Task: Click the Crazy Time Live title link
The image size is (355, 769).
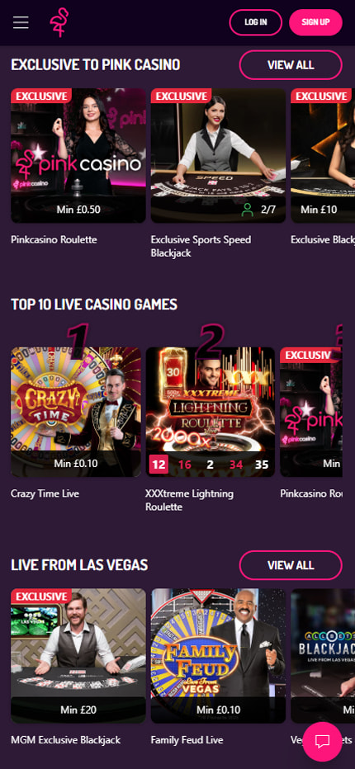Action: tap(45, 493)
